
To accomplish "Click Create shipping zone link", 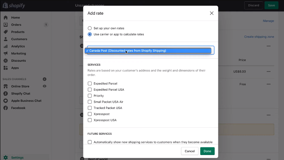I will (x=259, y=37).
